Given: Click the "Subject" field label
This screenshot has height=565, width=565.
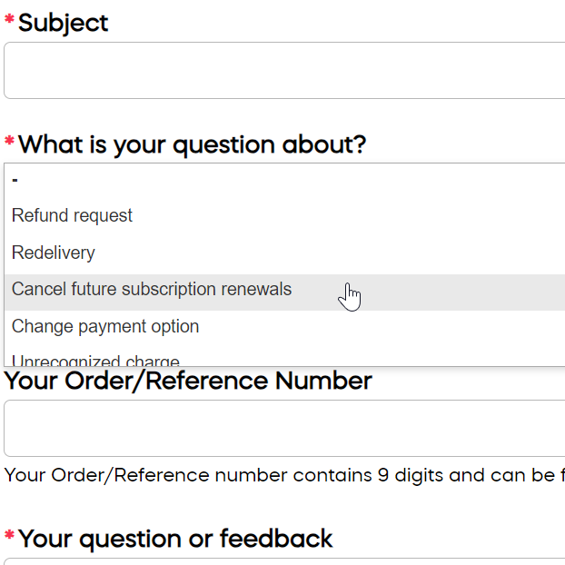Looking at the screenshot, I should tap(63, 23).
